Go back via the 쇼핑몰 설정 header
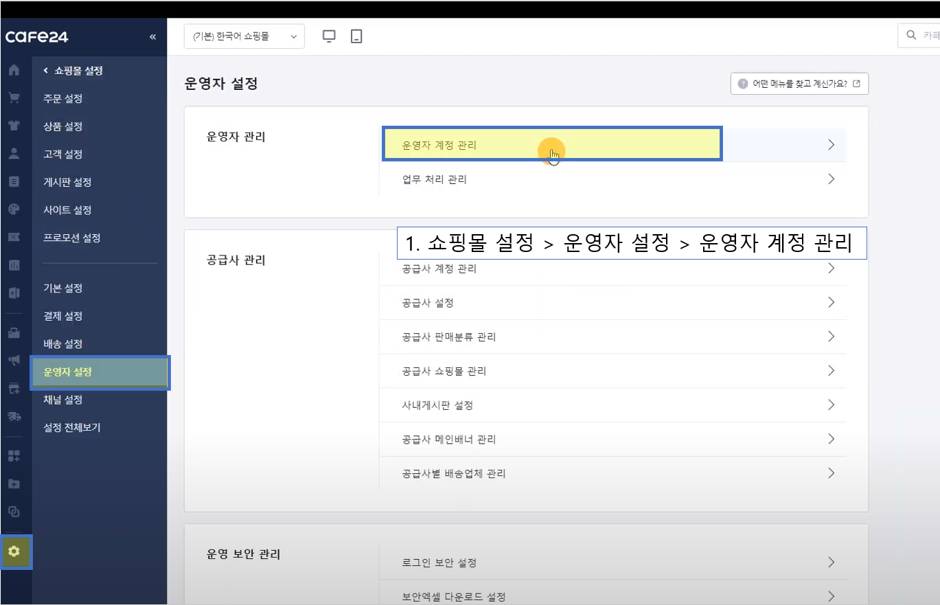 pyautogui.click(x=73, y=70)
